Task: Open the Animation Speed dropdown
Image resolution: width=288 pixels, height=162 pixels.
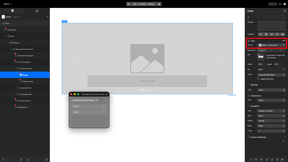Action: pyautogui.click(x=271, y=121)
